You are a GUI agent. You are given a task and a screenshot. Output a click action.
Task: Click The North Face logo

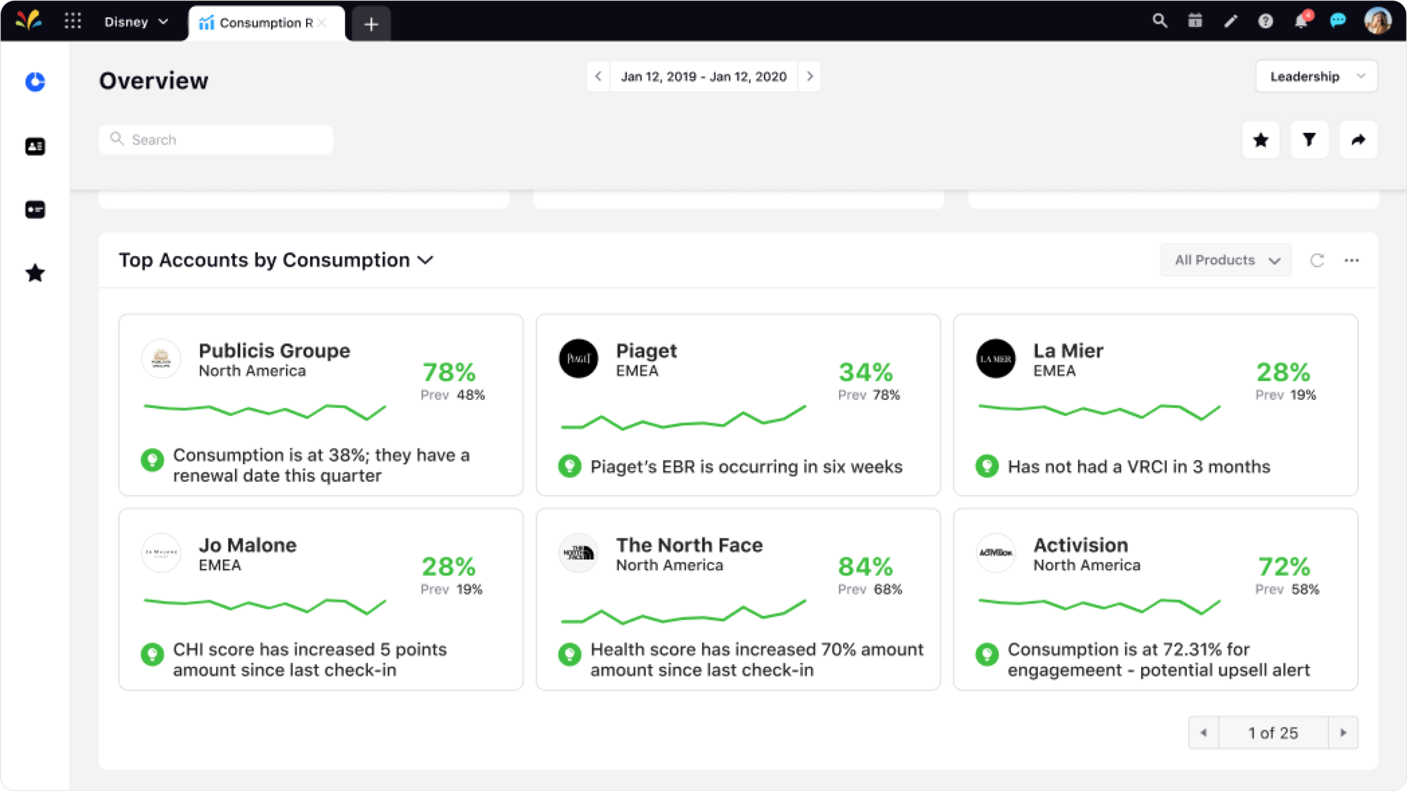579,553
